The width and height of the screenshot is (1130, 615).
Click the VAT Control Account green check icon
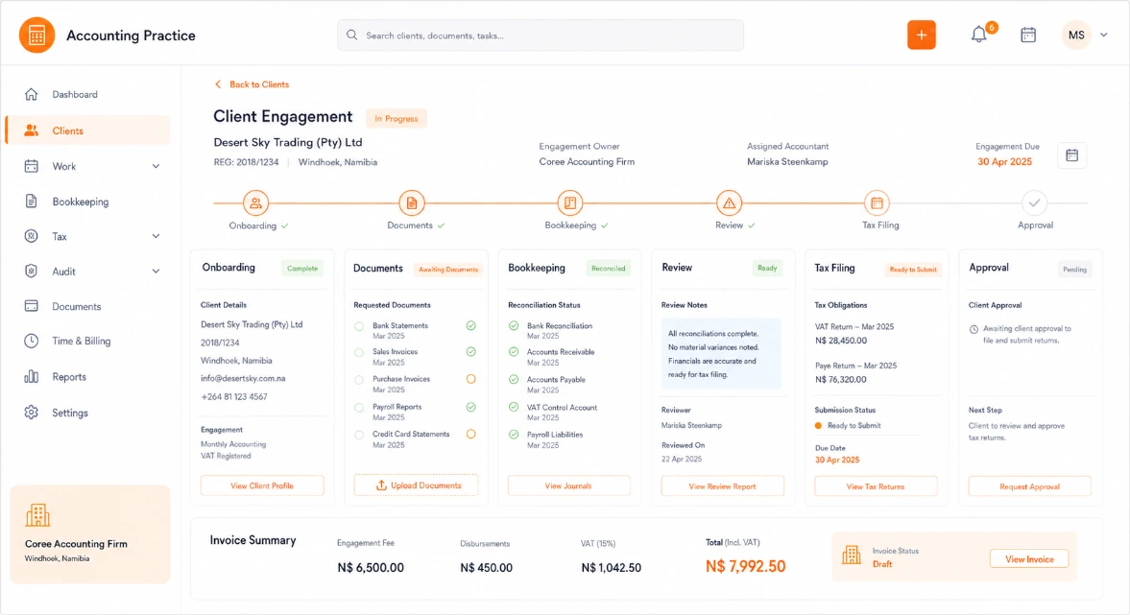(x=514, y=407)
